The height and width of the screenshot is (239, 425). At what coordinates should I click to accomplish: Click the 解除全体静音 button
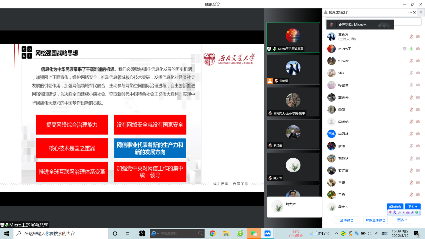pos(375,220)
